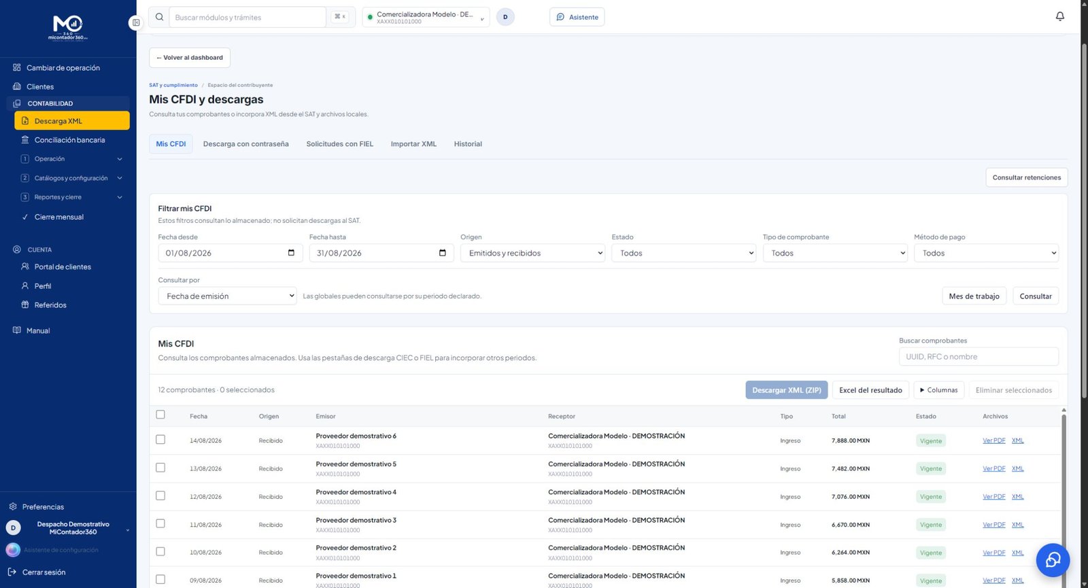Screen dimensions: 1088x588
Task: Check the row for Proveedor demostrativo 5
Action: [160, 468]
